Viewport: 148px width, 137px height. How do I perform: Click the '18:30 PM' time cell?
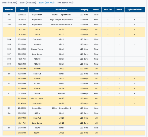(22, 39)
